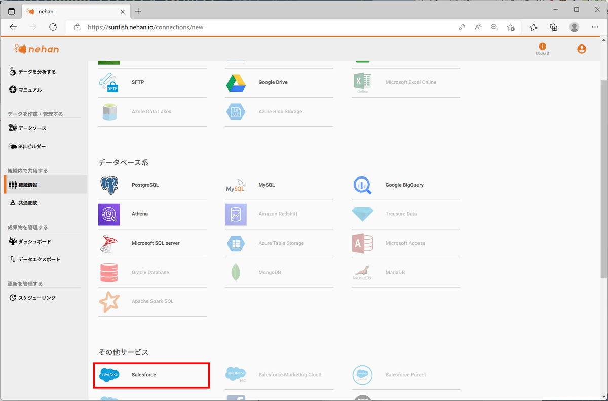The image size is (608, 401).
Task: Click the データベース系 section heading
Action: click(x=123, y=163)
